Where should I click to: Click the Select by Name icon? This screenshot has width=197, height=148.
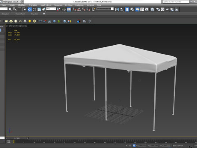(15, 9)
